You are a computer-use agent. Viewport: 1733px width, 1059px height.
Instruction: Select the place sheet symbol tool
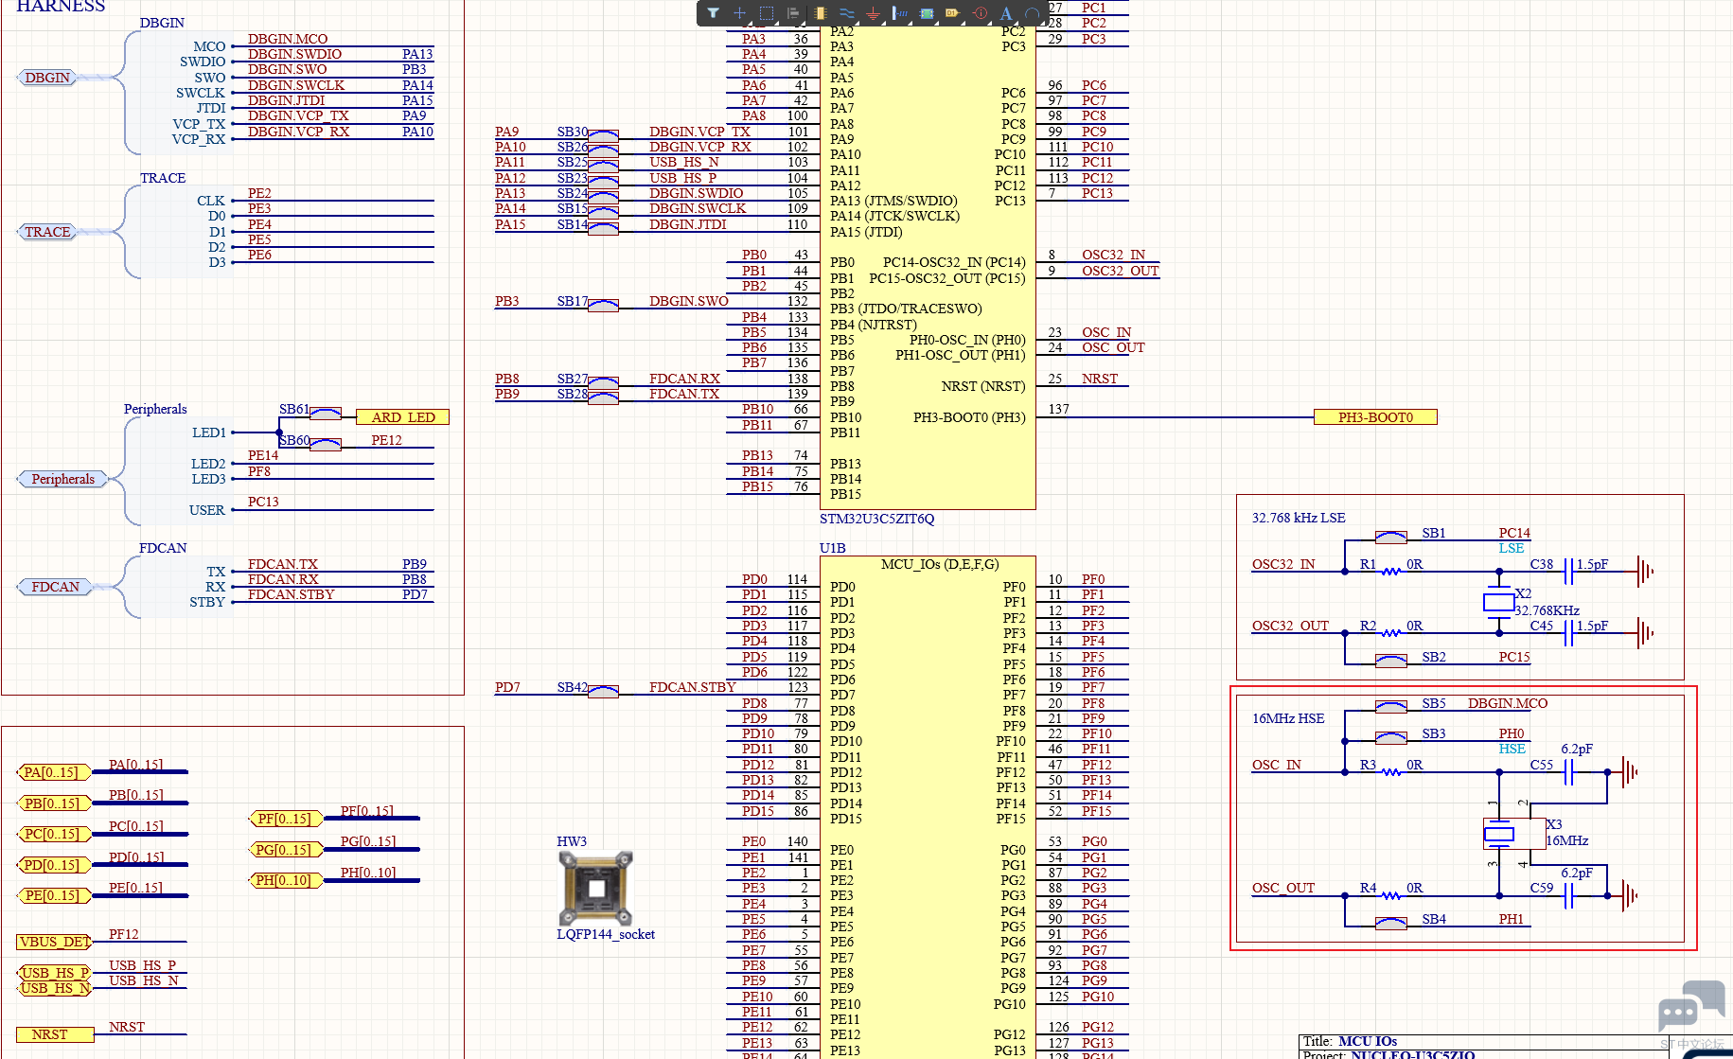pyautogui.click(x=927, y=13)
